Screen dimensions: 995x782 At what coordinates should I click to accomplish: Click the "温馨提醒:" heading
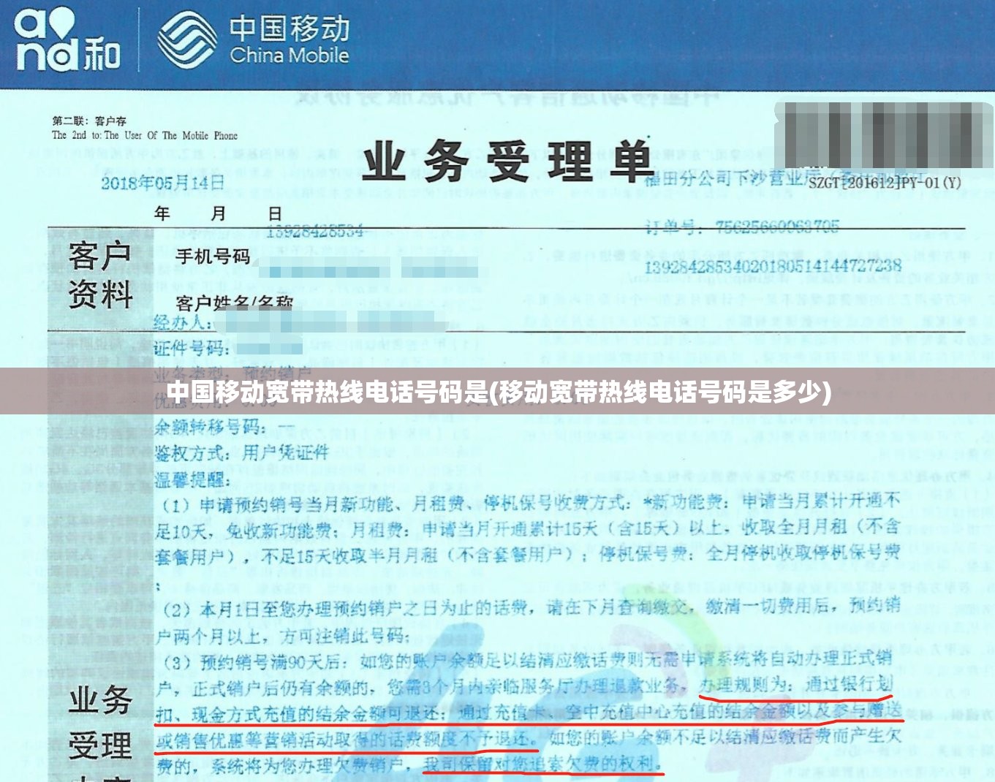pos(192,480)
